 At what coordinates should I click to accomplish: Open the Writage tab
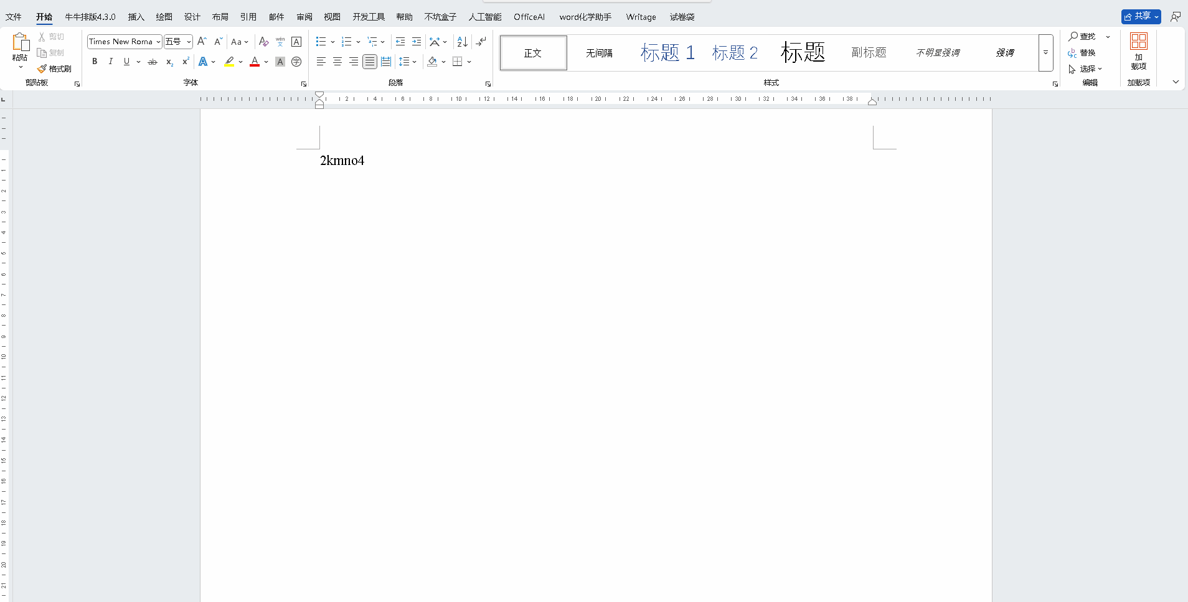(x=641, y=17)
